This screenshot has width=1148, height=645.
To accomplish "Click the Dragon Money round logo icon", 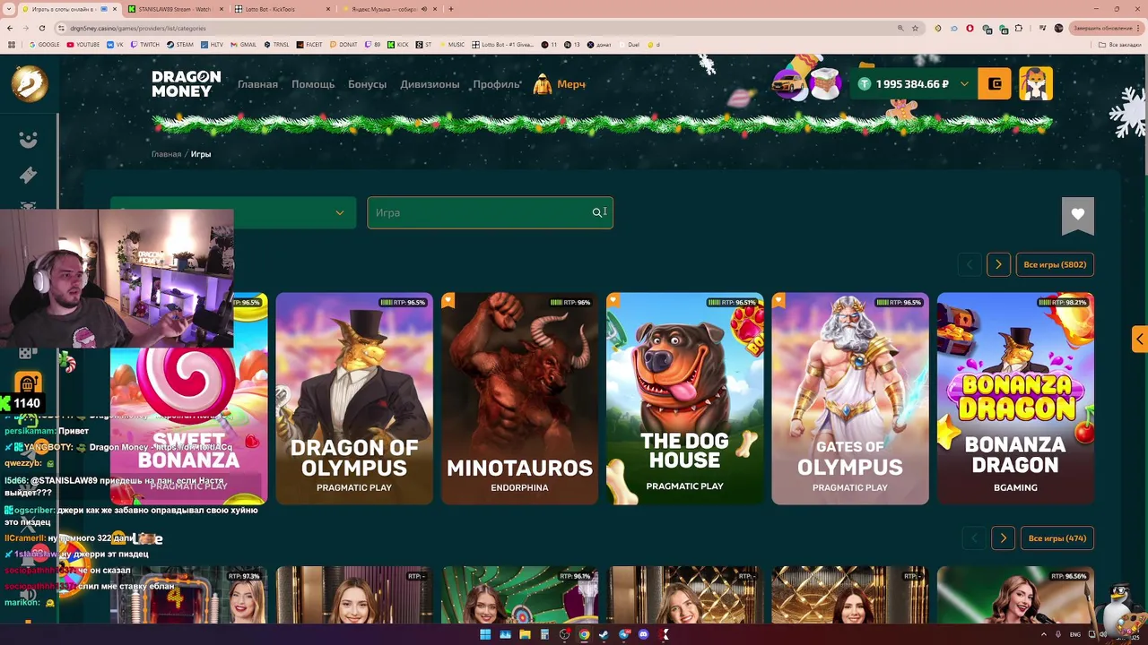I will point(30,83).
